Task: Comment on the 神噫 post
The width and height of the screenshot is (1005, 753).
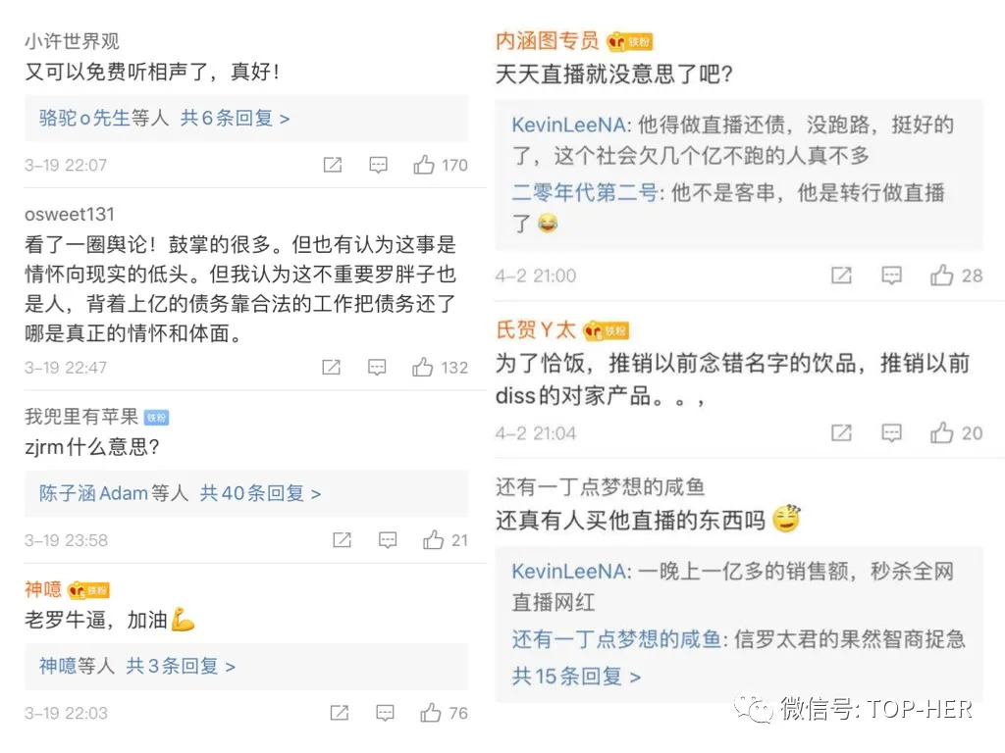Action: (384, 713)
